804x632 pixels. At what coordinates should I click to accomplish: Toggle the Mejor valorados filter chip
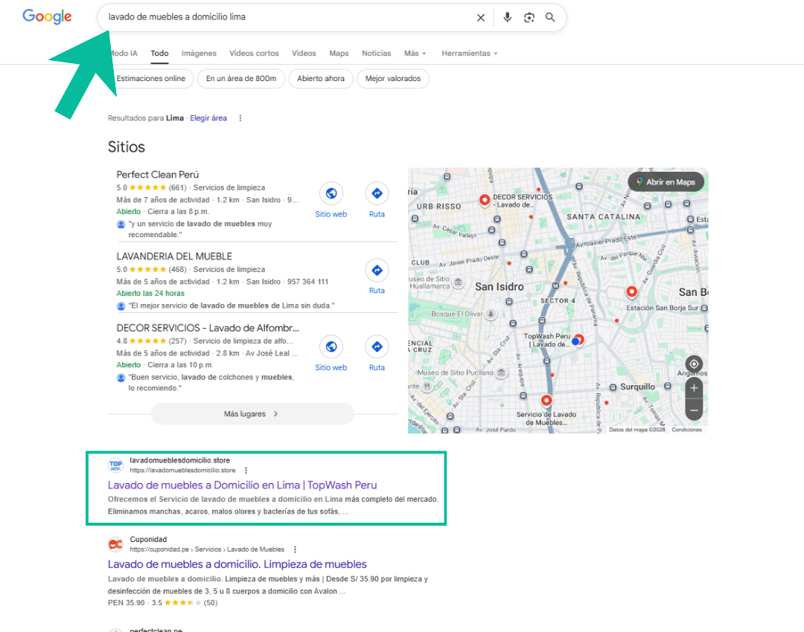tap(393, 78)
